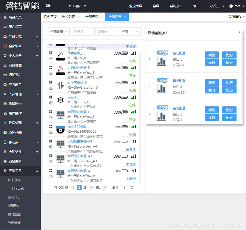Screen dimensions: 246x230
Task: Click battery icon on 太阳能控制器-A4 row
Action: click(x=125, y=141)
